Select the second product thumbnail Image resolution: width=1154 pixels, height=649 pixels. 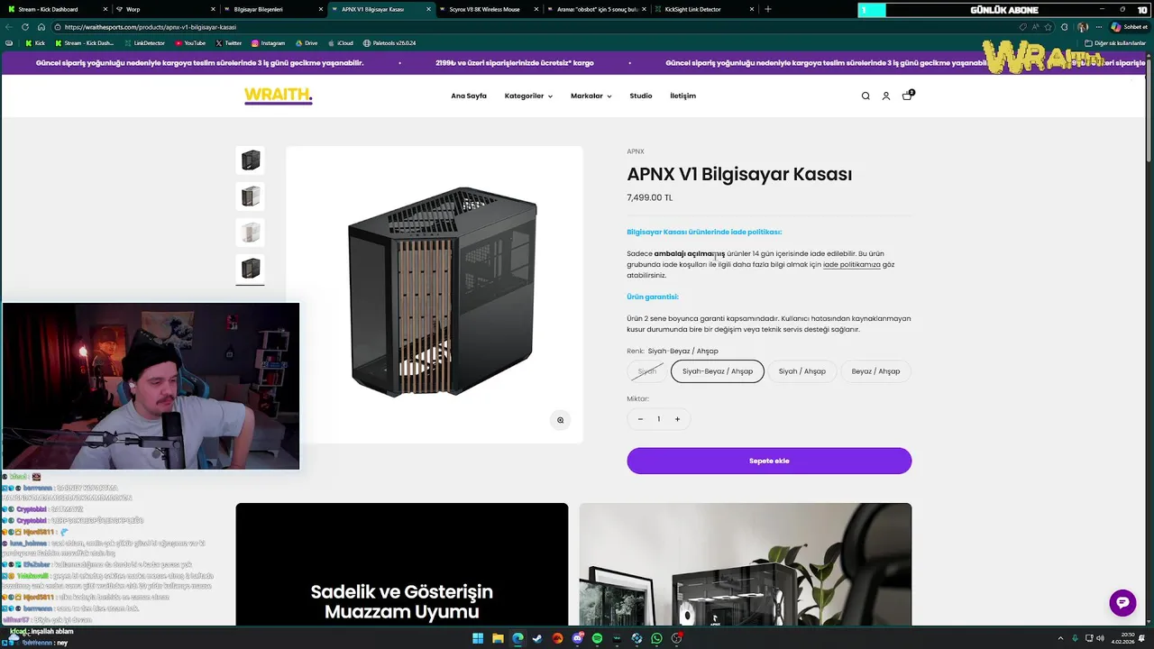click(251, 197)
